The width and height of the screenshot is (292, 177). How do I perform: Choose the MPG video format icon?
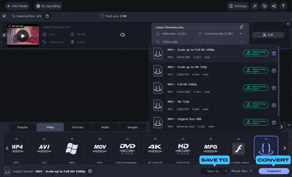click(211, 149)
